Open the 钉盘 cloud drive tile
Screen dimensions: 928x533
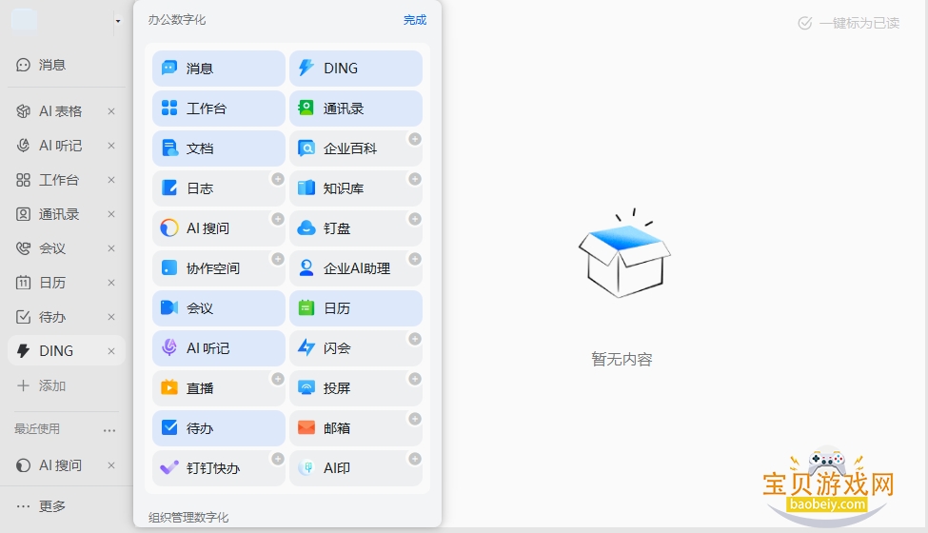[356, 228]
